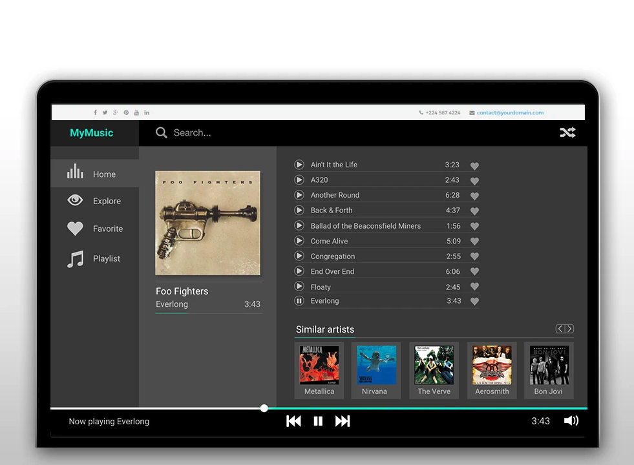The width and height of the screenshot is (634, 465).
Task: Open the Aerosmith artist card
Action: click(x=492, y=371)
